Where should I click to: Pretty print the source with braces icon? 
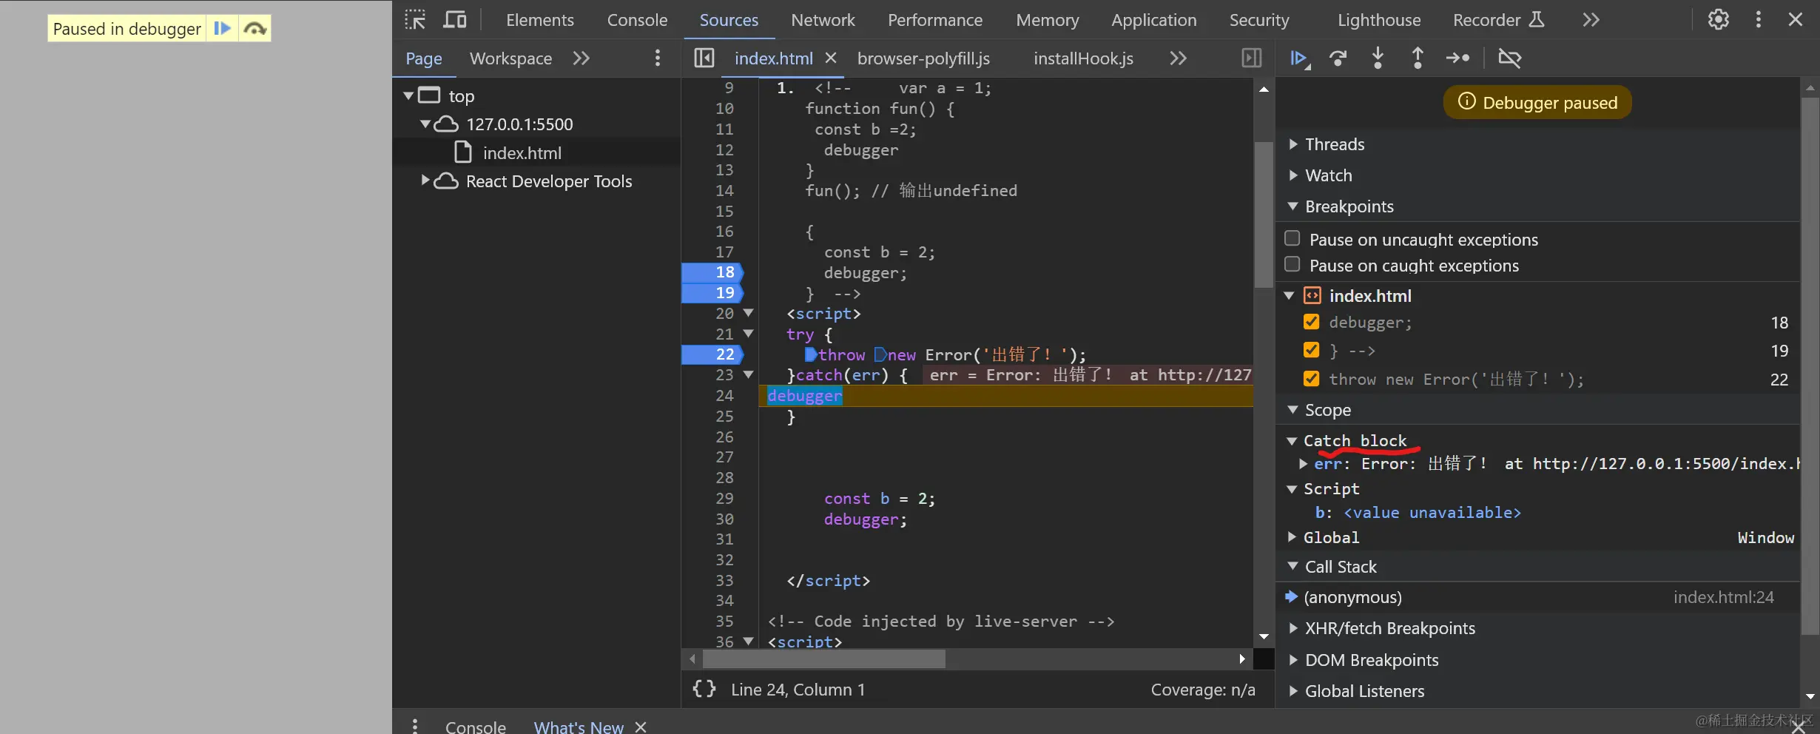(704, 689)
